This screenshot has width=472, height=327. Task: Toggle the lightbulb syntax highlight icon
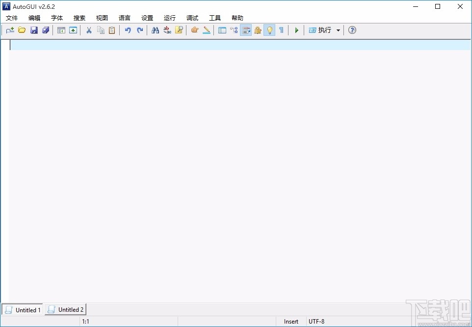(269, 30)
